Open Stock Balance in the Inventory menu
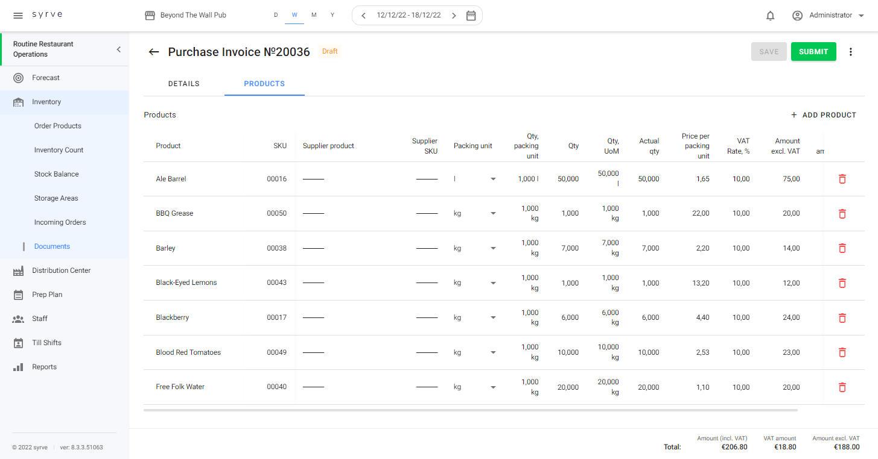This screenshot has width=878, height=459. tap(57, 174)
